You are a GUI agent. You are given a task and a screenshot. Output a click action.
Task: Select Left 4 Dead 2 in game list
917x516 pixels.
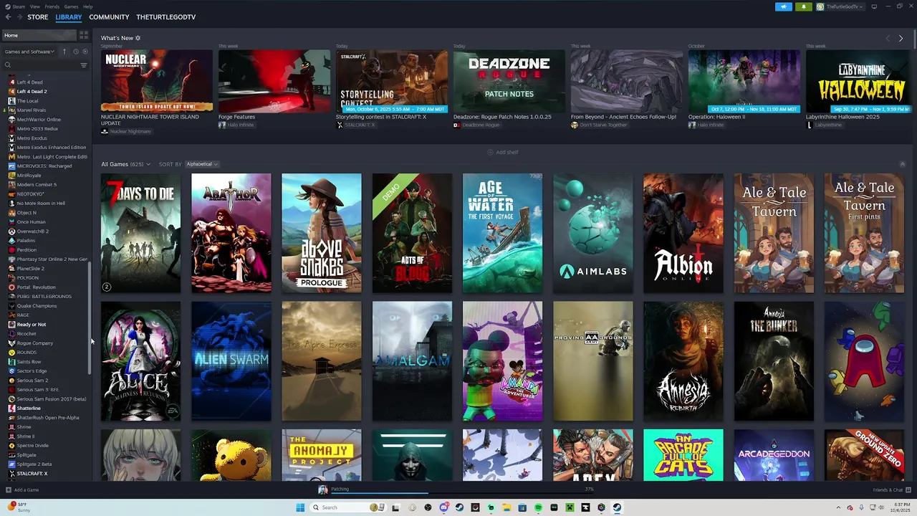47,92
